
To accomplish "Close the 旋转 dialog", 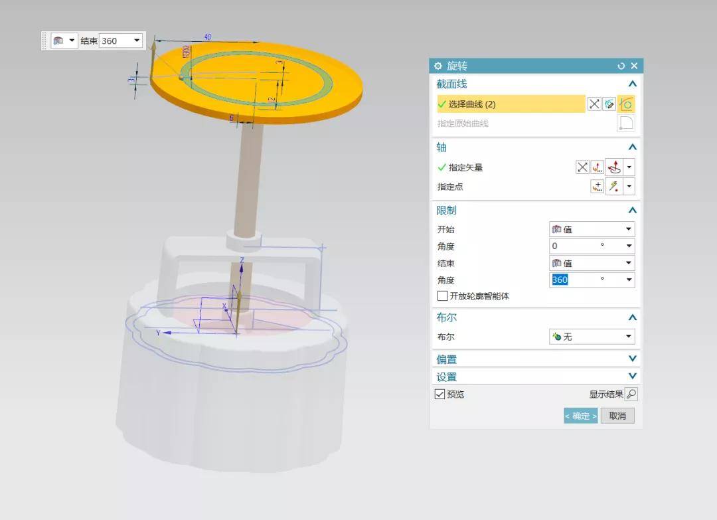I will (634, 66).
